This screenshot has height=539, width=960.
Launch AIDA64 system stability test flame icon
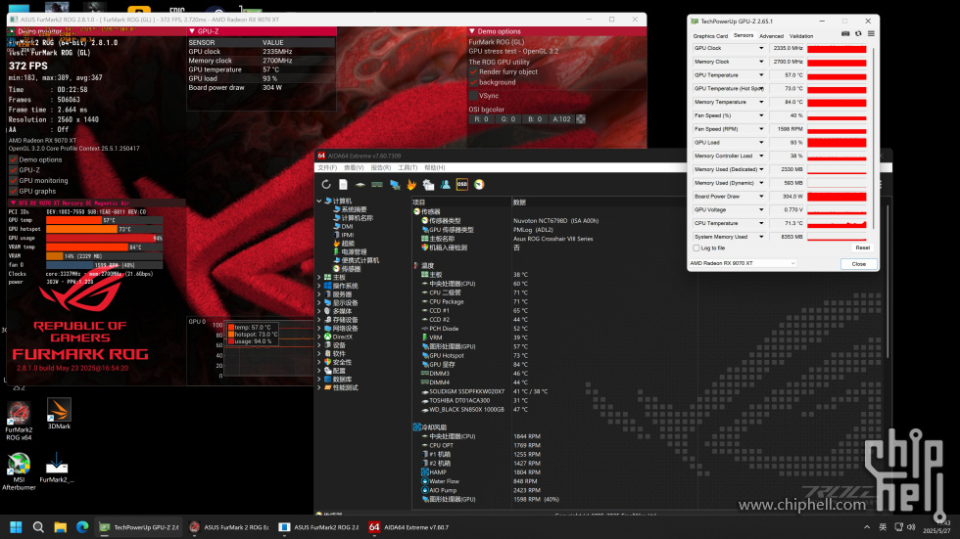click(411, 185)
